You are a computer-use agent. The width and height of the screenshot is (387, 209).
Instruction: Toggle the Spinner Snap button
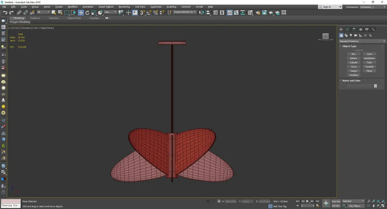tap(161, 13)
